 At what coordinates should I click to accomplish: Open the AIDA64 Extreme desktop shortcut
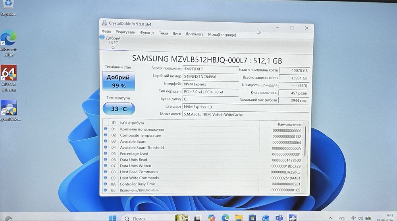point(9,78)
